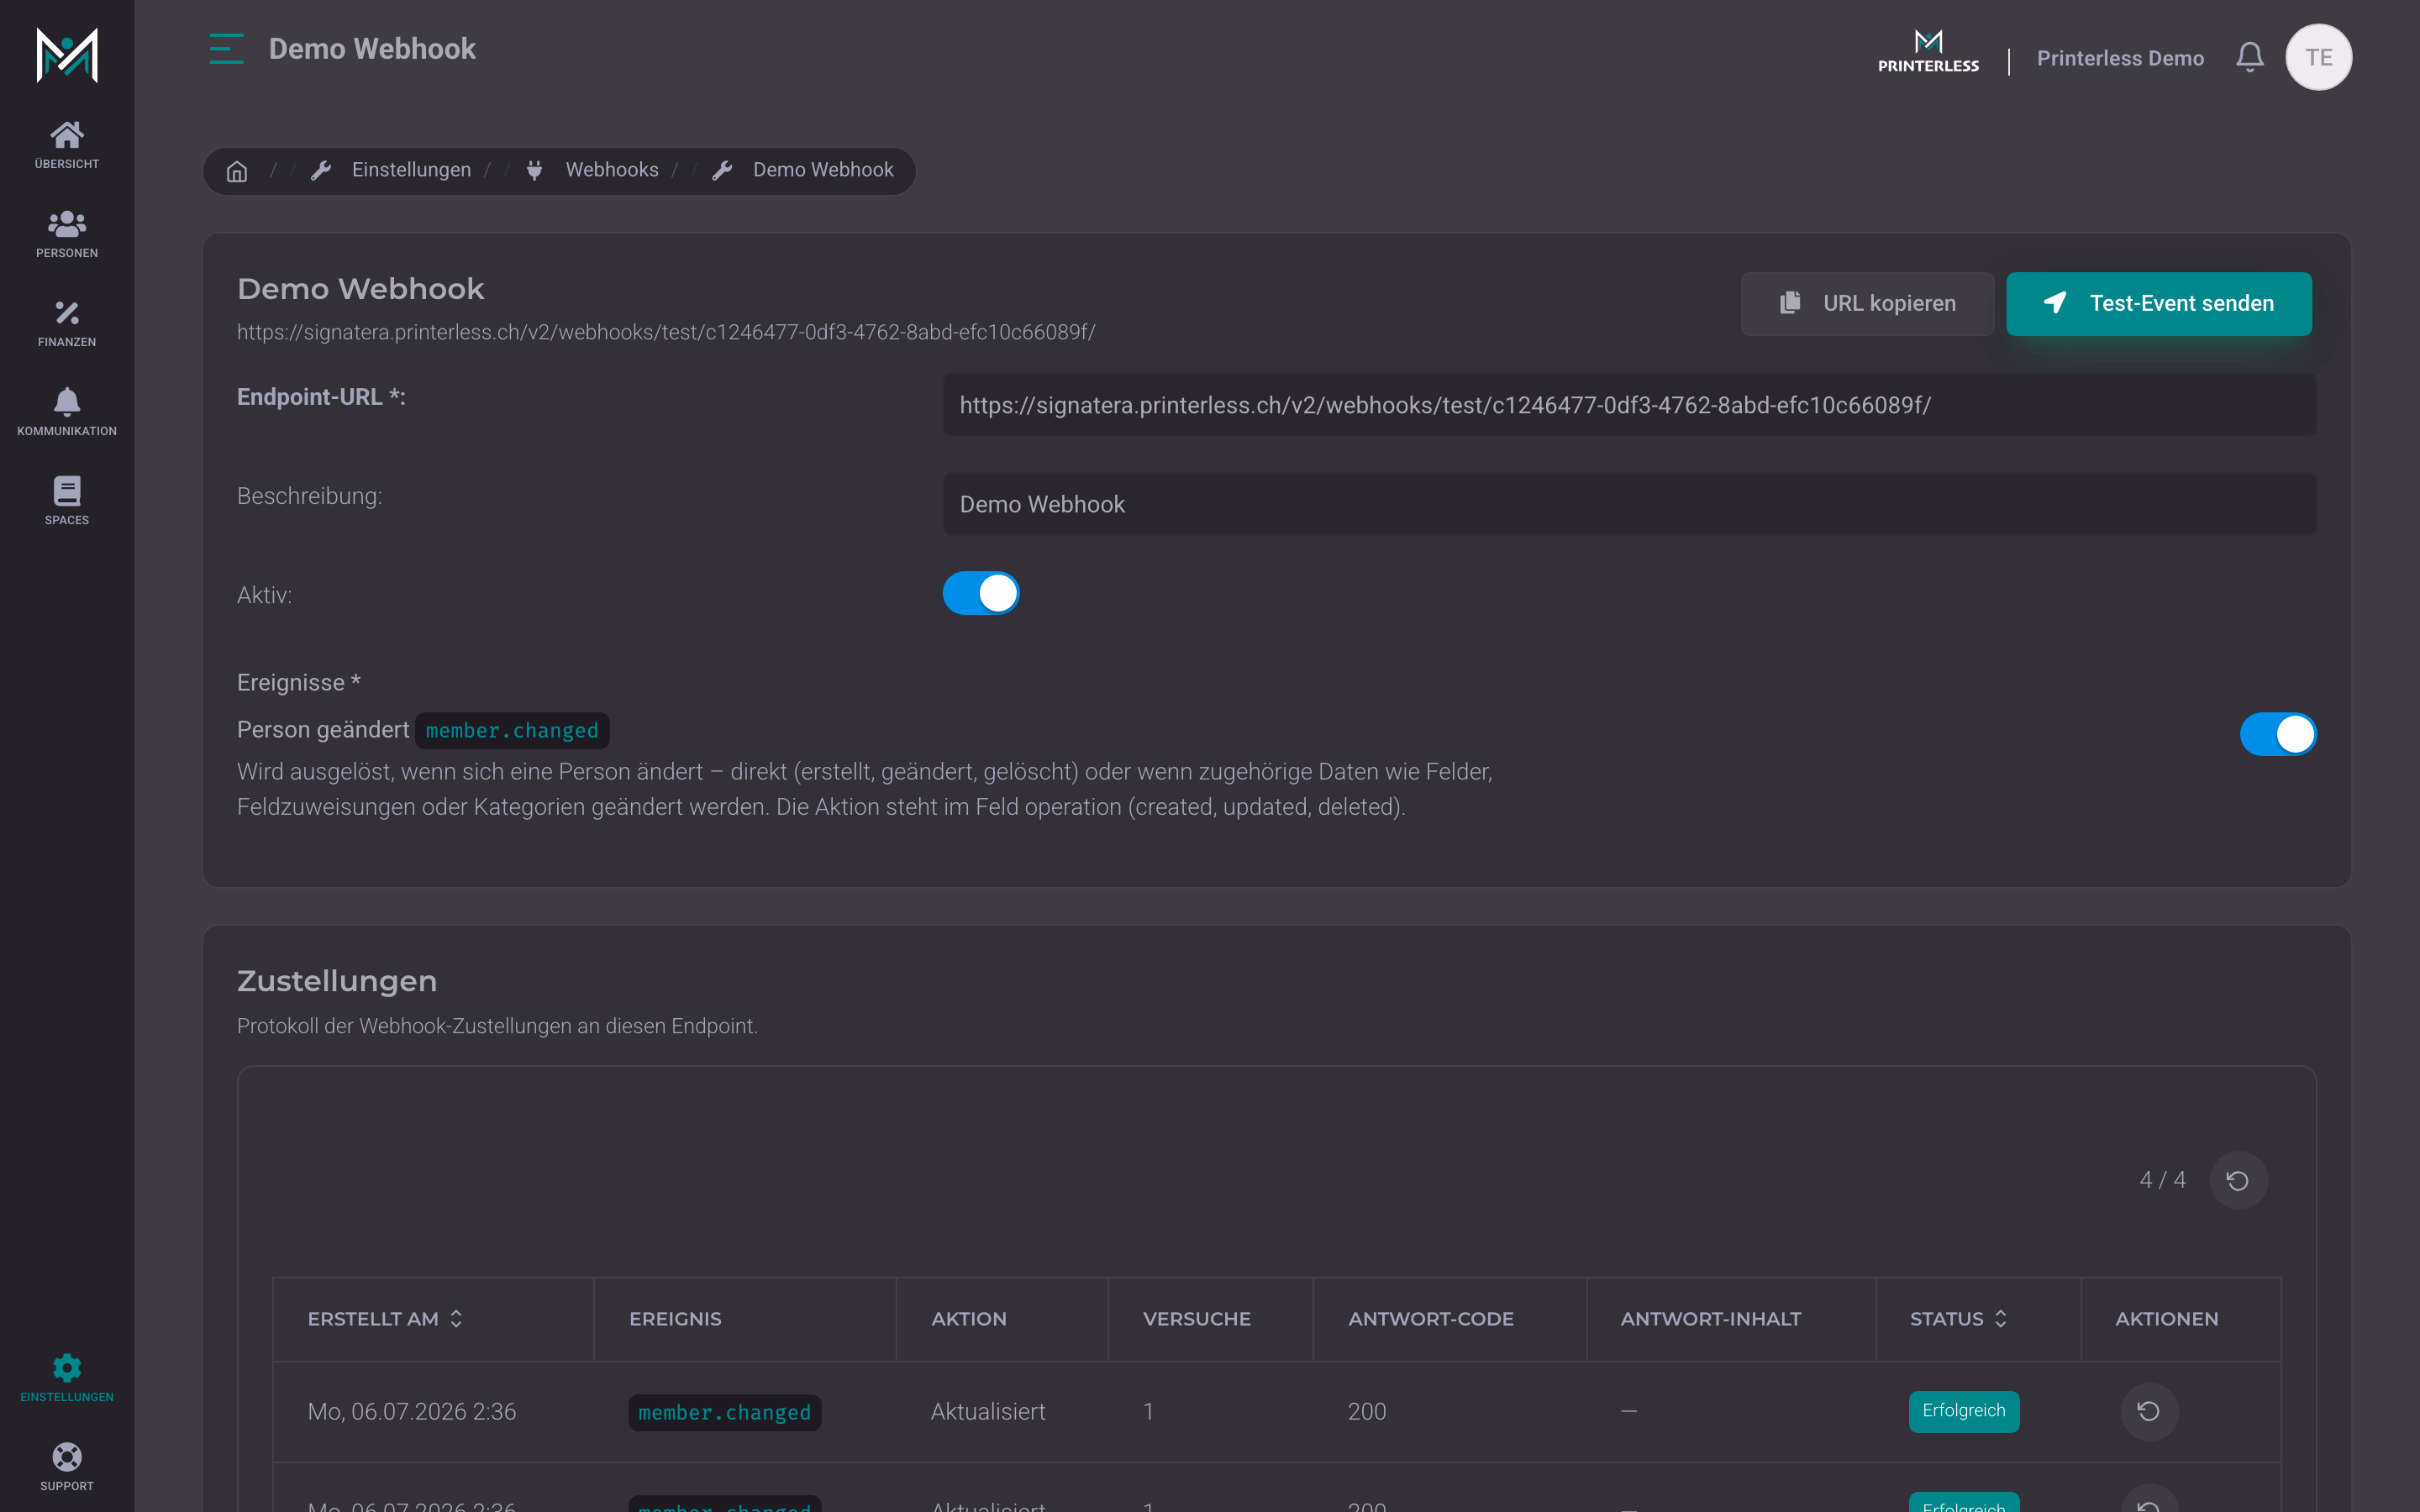Image resolution: width=2420 pixels, height=1512 pixels.
Task: Click the 200 response code in first row
Action: (1367, 1411)
